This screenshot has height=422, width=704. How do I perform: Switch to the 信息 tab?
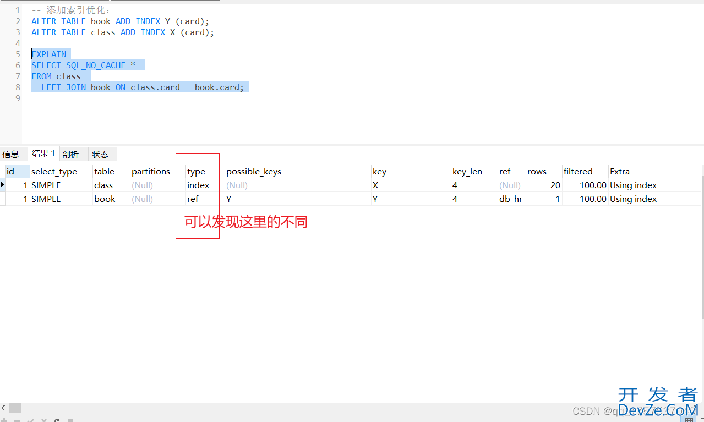point(10,154)
